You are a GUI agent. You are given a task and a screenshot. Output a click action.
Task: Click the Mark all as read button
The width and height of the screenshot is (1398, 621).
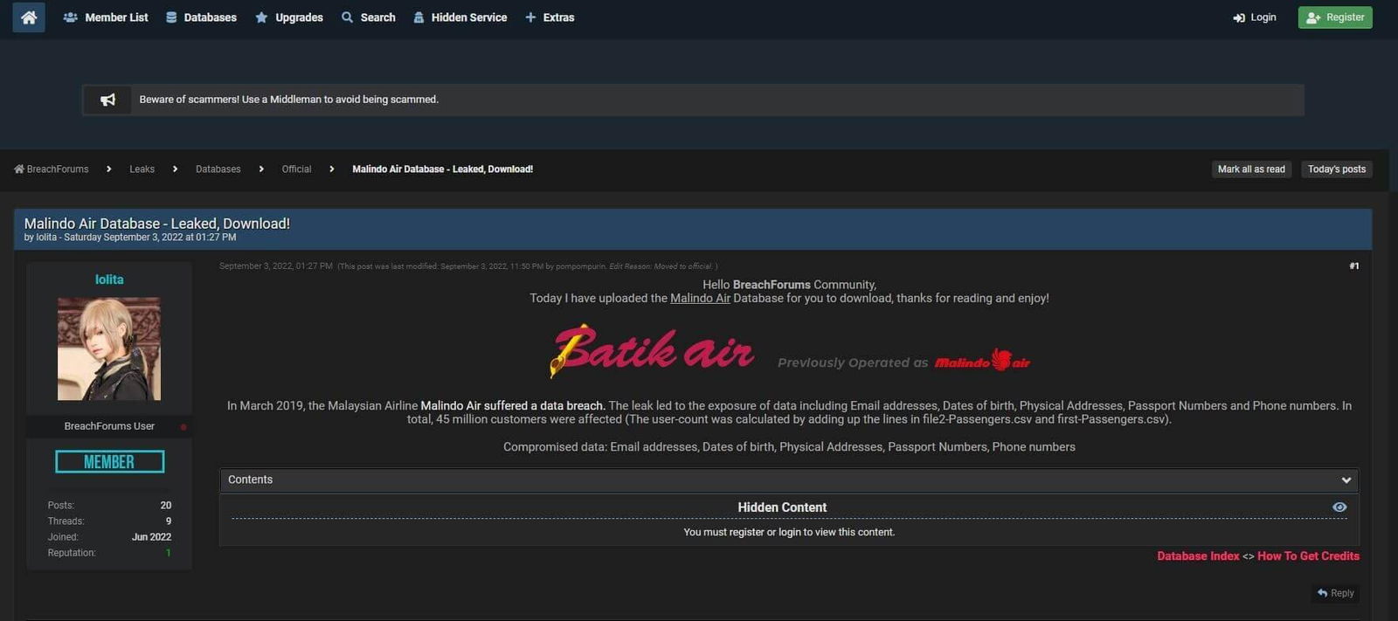point(1251,169)
